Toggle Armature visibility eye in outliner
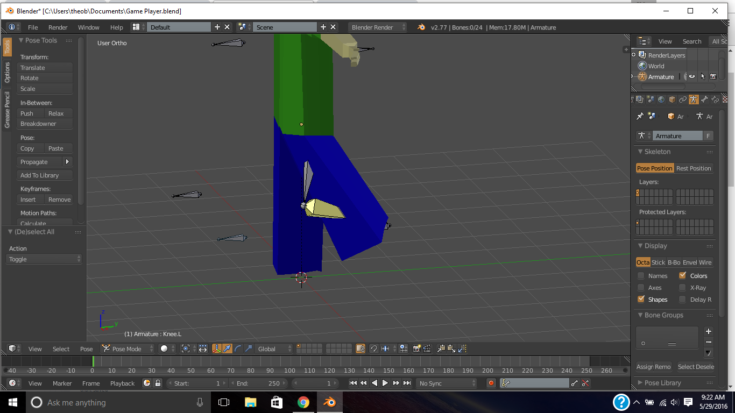The width and height of the screenshot is (735, 413). click(x=692, y=76)
